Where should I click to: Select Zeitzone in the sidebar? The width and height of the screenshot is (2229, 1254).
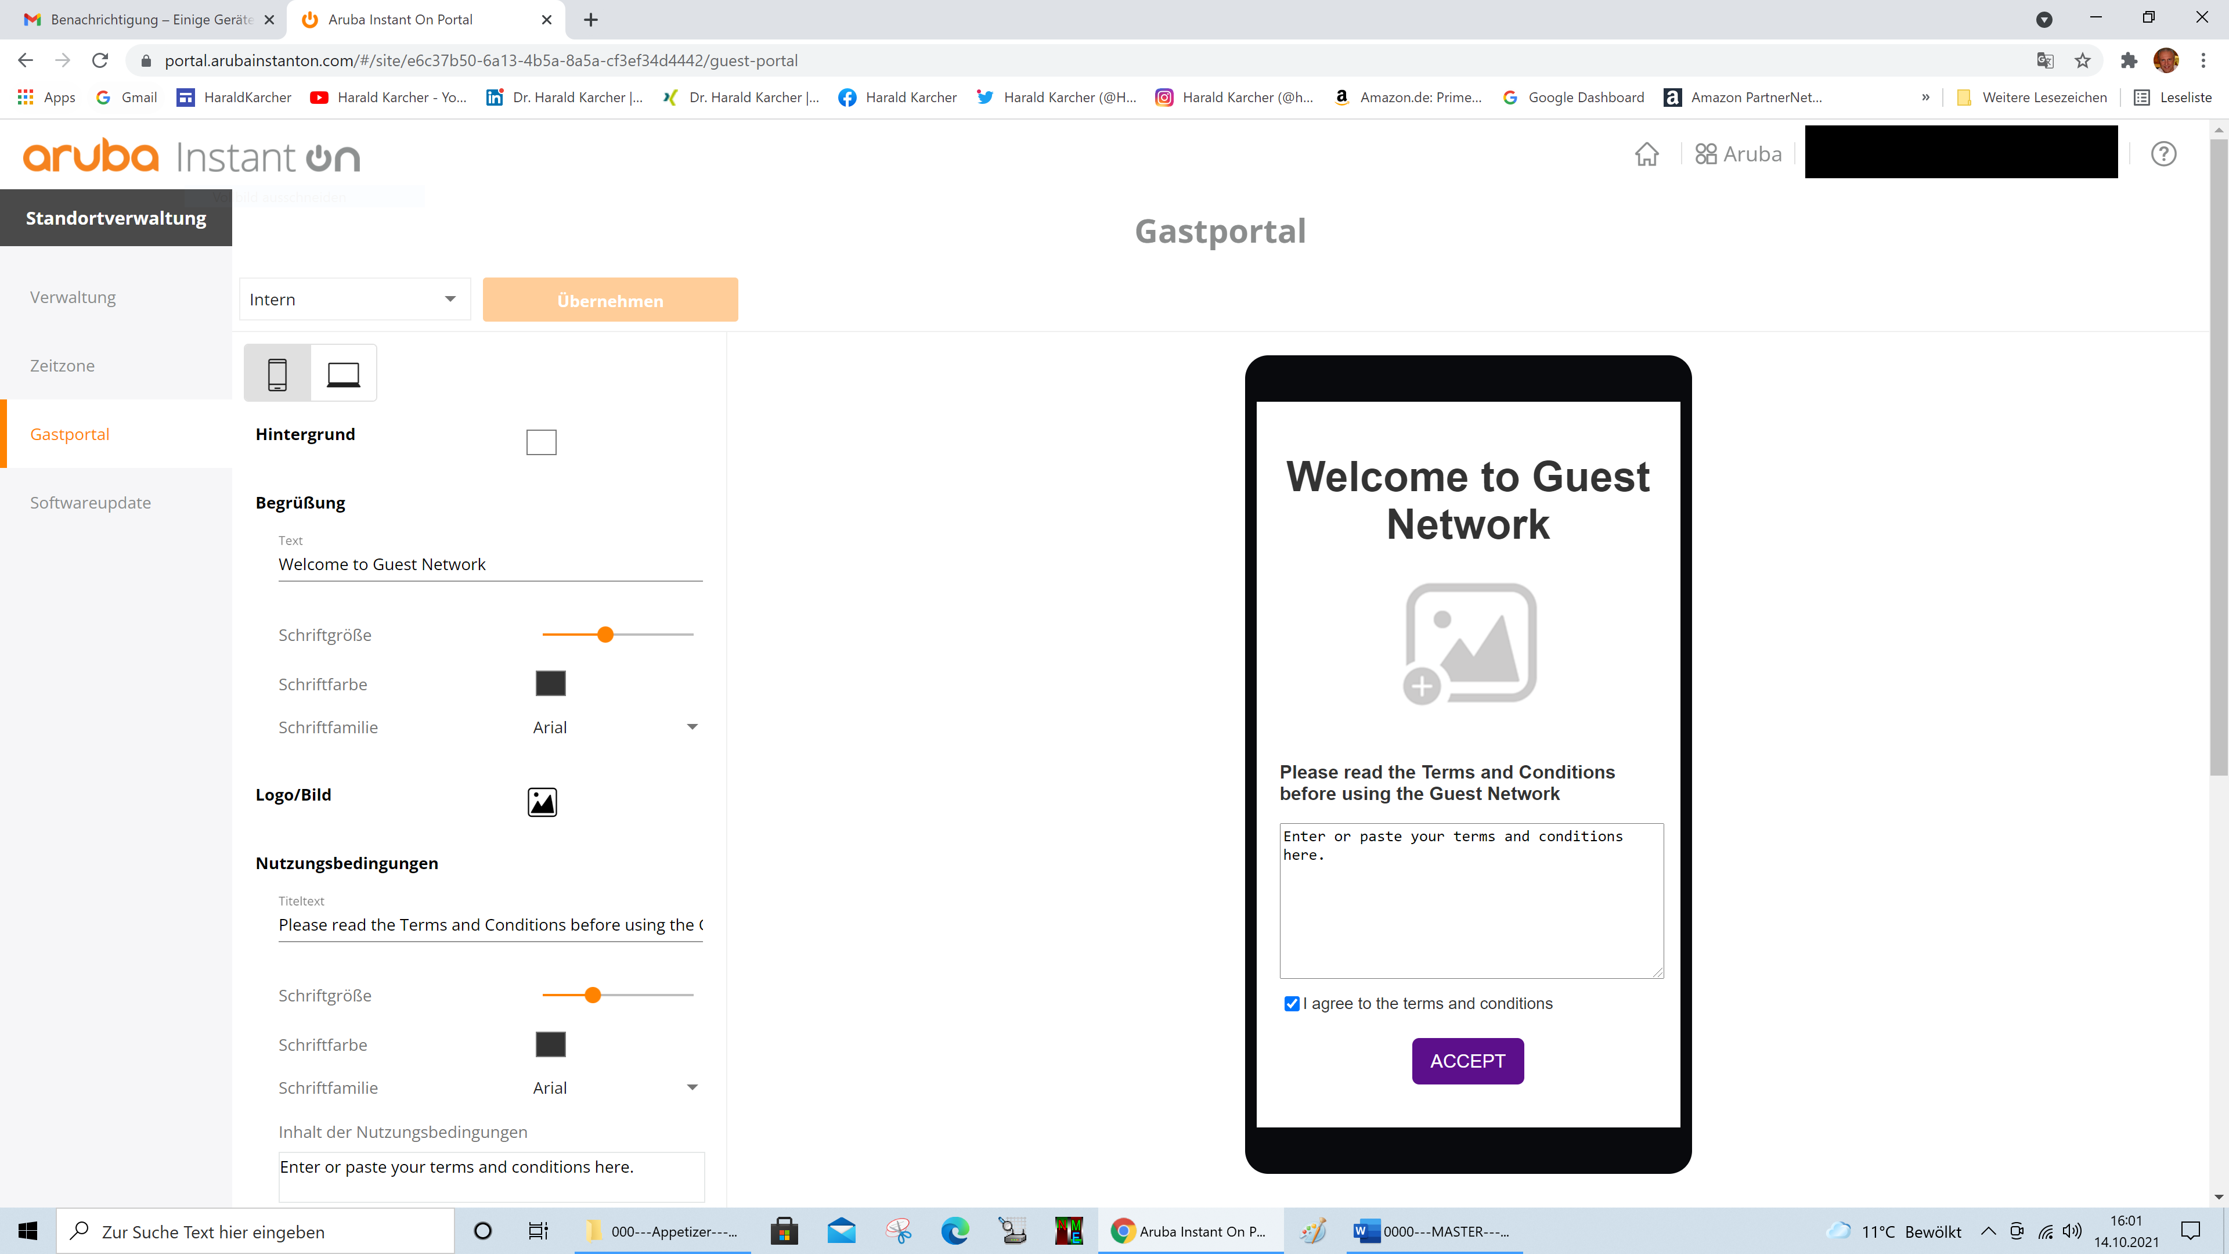[x=62, y=365]
